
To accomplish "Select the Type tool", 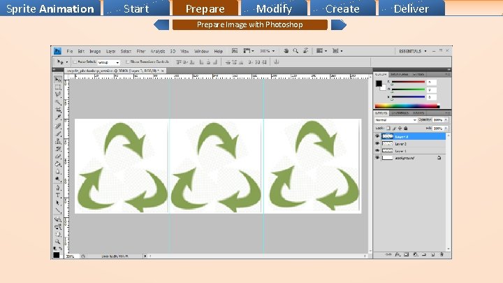I will (58, 196).
